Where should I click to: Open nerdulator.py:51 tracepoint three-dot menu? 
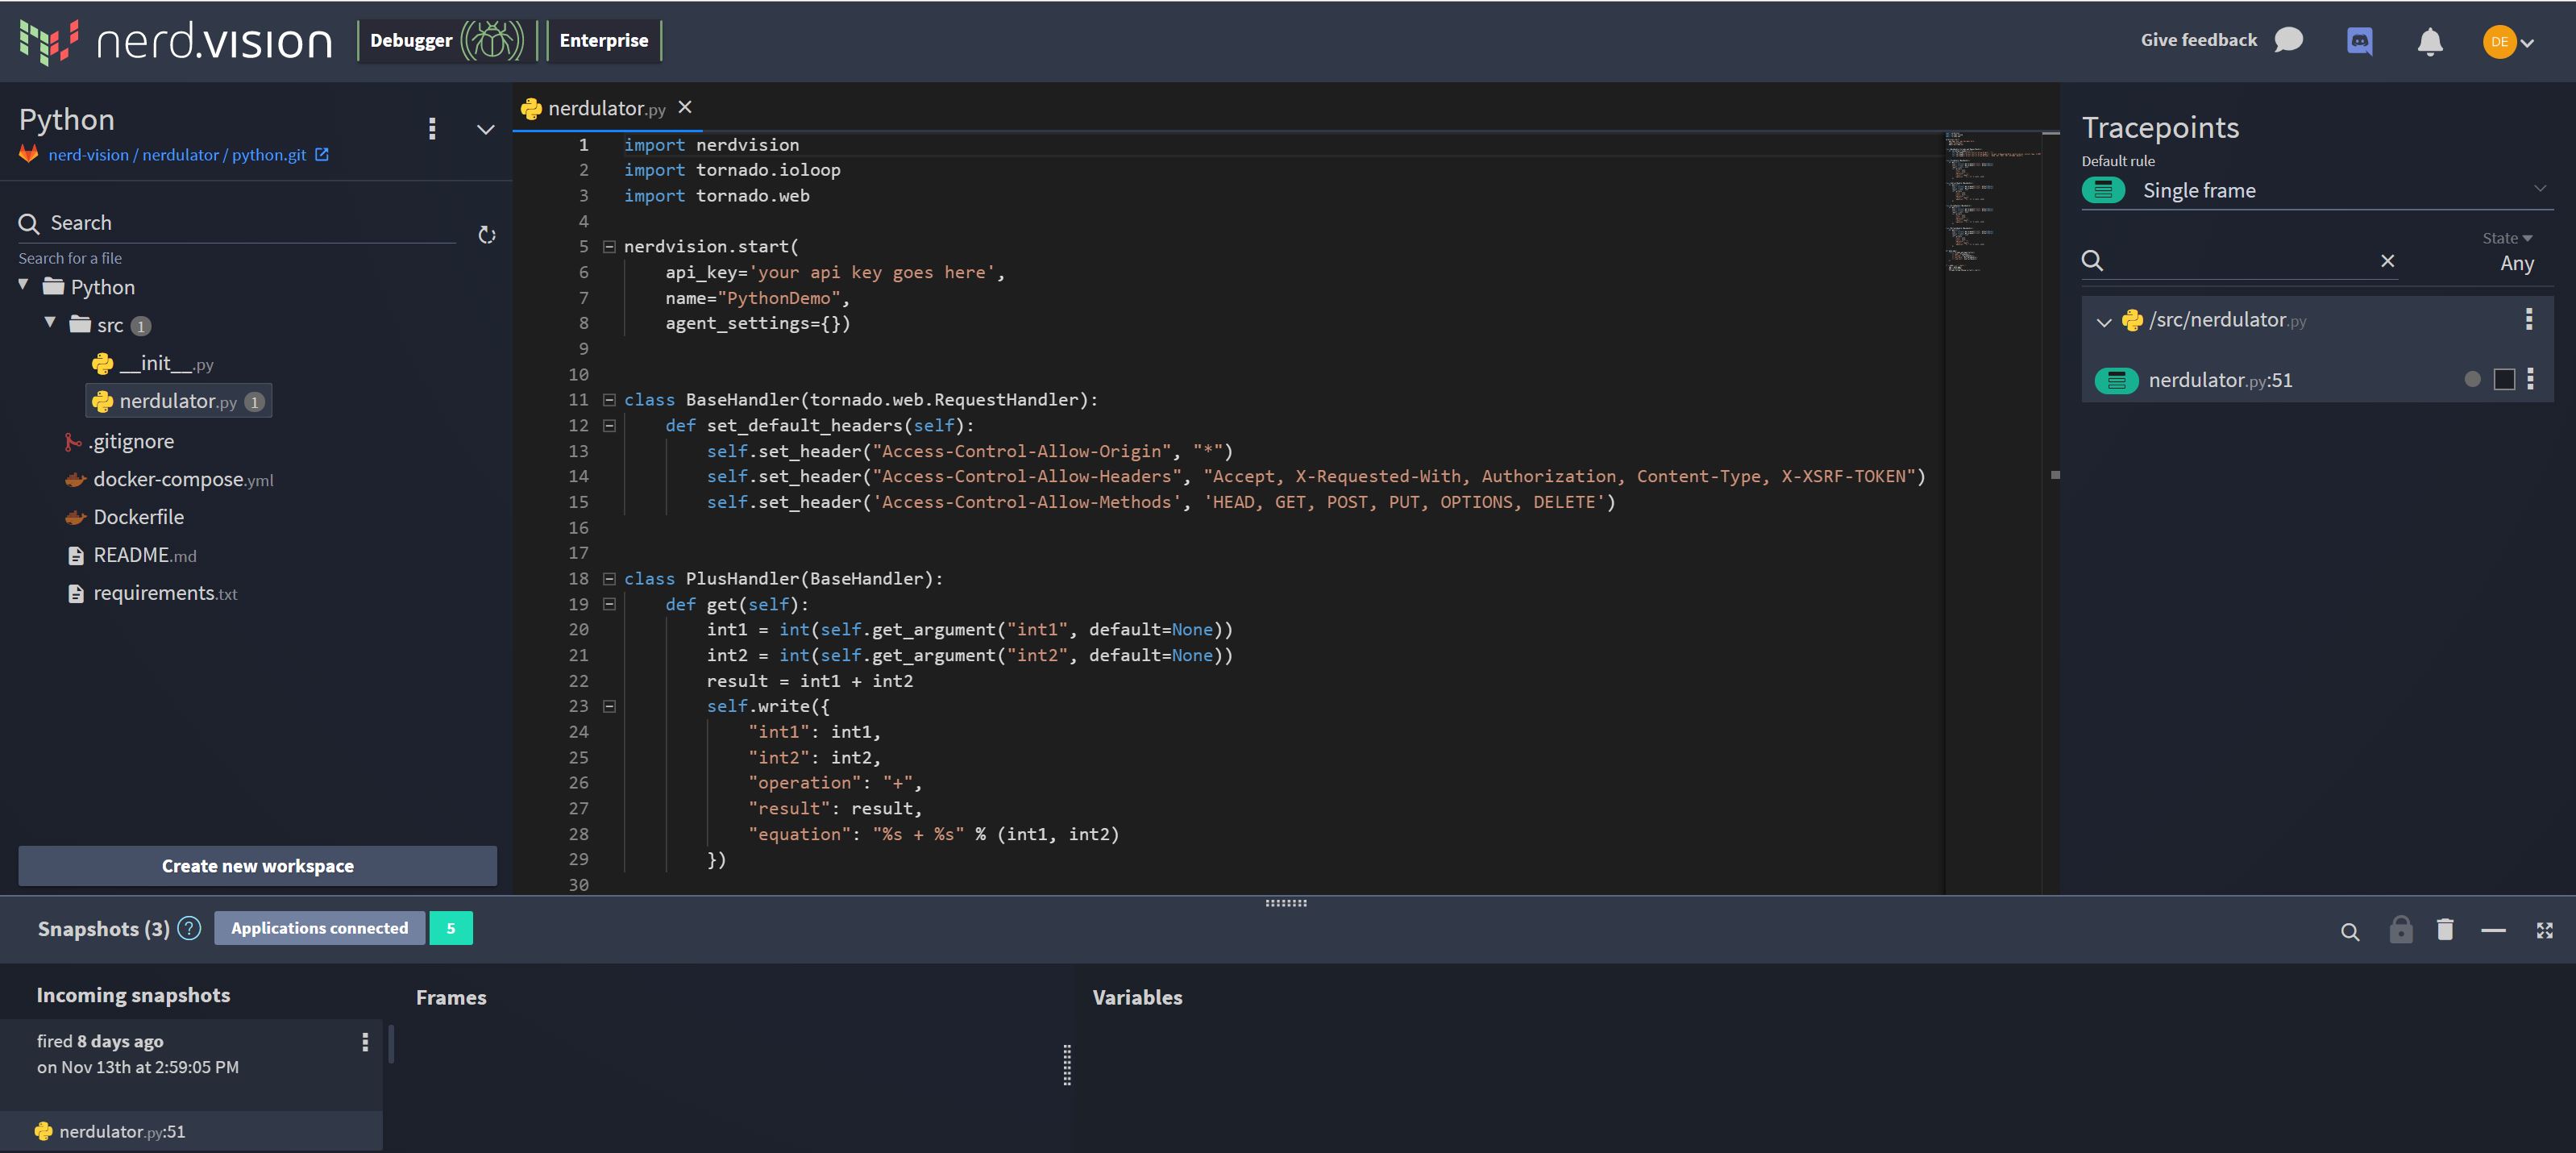point(2530,379)
